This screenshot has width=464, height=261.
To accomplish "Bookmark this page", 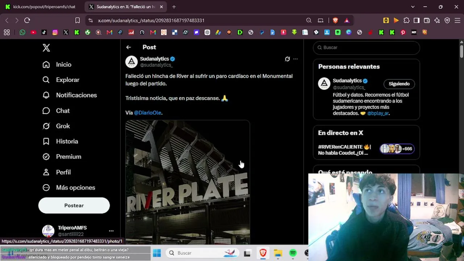I will coord(77,21).
